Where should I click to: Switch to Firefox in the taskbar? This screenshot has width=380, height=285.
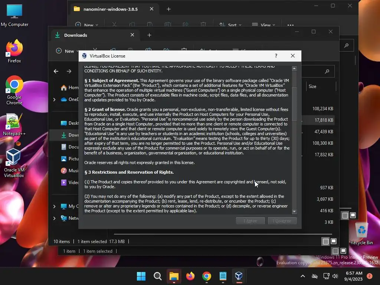[190, 276]
